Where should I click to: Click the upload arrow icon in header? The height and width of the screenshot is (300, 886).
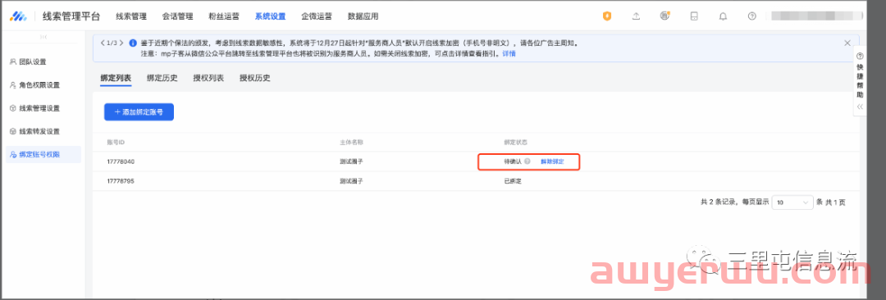click(x=636, y=16)
